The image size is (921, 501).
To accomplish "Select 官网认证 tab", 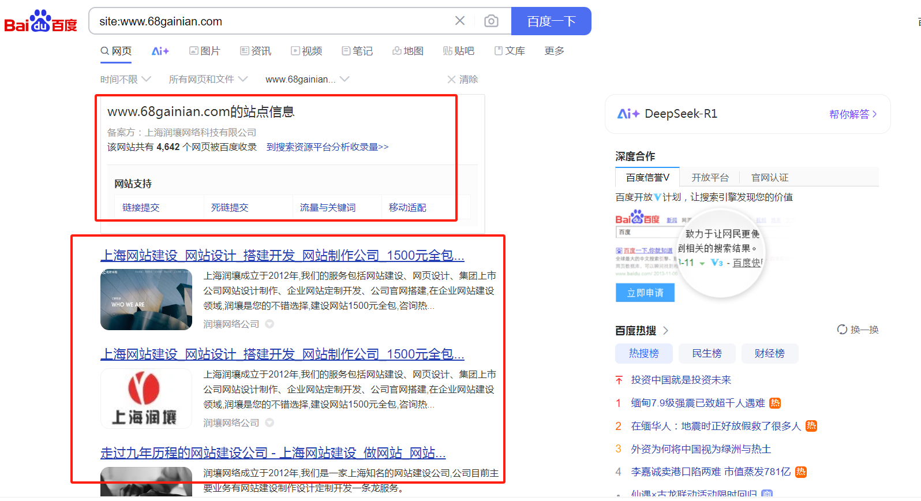I will [770, 177].
